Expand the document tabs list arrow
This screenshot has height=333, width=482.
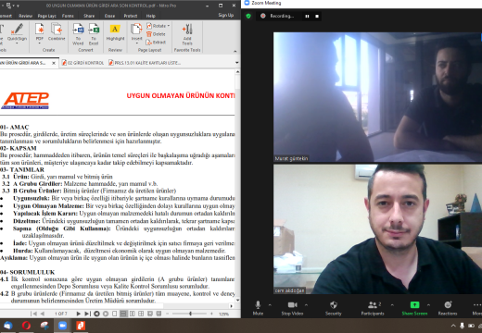click(237, 63)
